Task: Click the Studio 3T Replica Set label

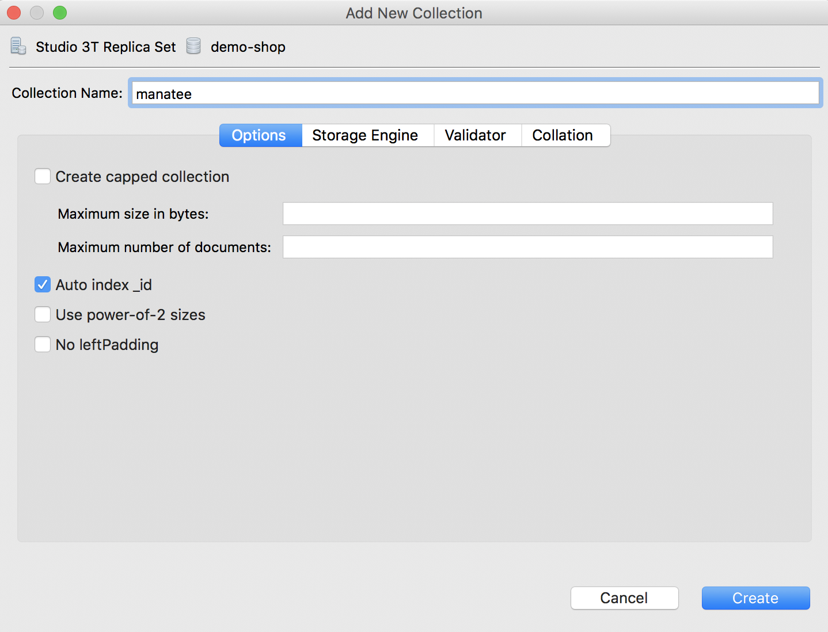Action: (x=105, y=47)
